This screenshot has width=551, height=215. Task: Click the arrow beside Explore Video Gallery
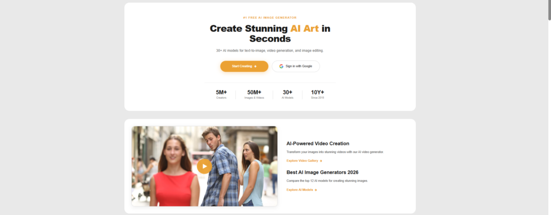pyautogui.click(x=321, y=161)
